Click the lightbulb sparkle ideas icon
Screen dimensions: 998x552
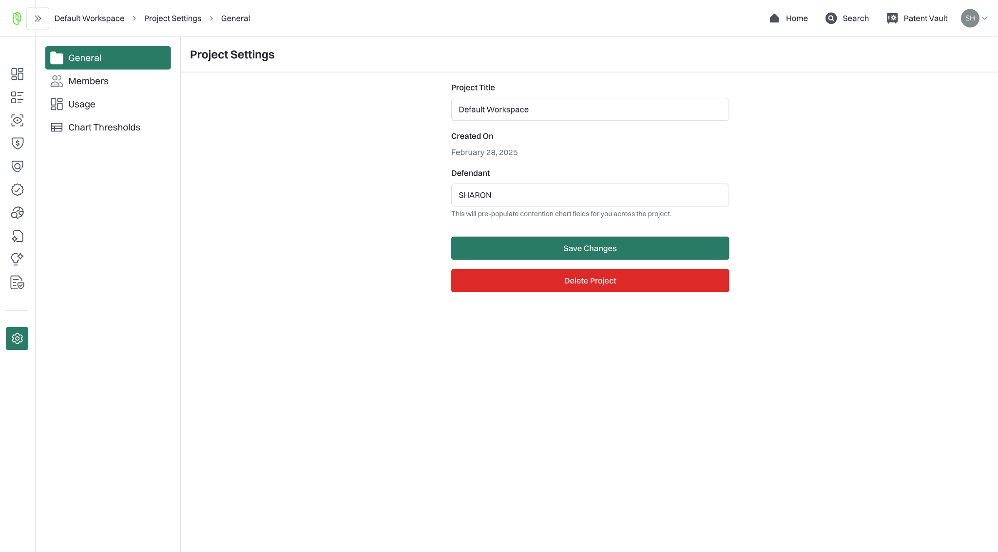(17, 259)
